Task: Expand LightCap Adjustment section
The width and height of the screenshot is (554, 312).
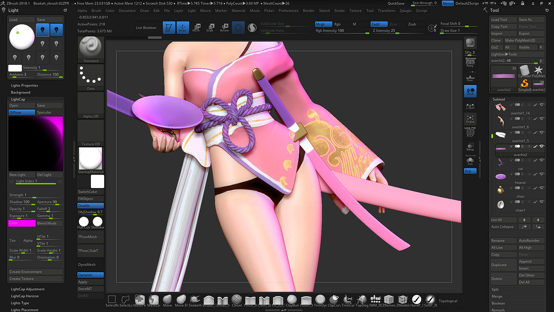Action: (28, 289)
